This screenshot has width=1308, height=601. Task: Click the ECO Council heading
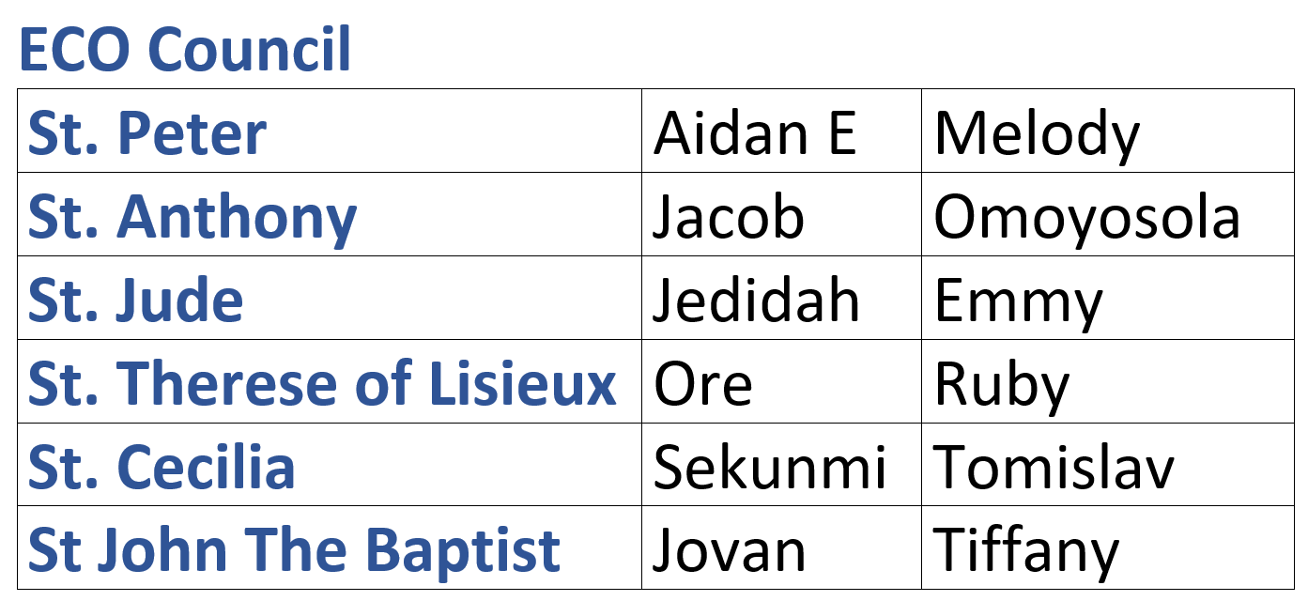(x=185, y=50)
